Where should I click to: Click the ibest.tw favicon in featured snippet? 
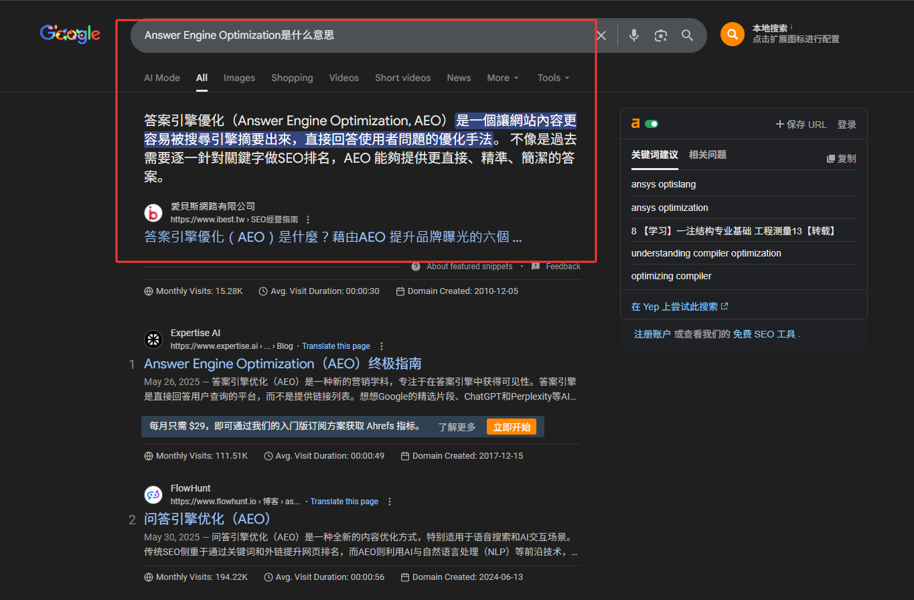[x=153, y=213]
